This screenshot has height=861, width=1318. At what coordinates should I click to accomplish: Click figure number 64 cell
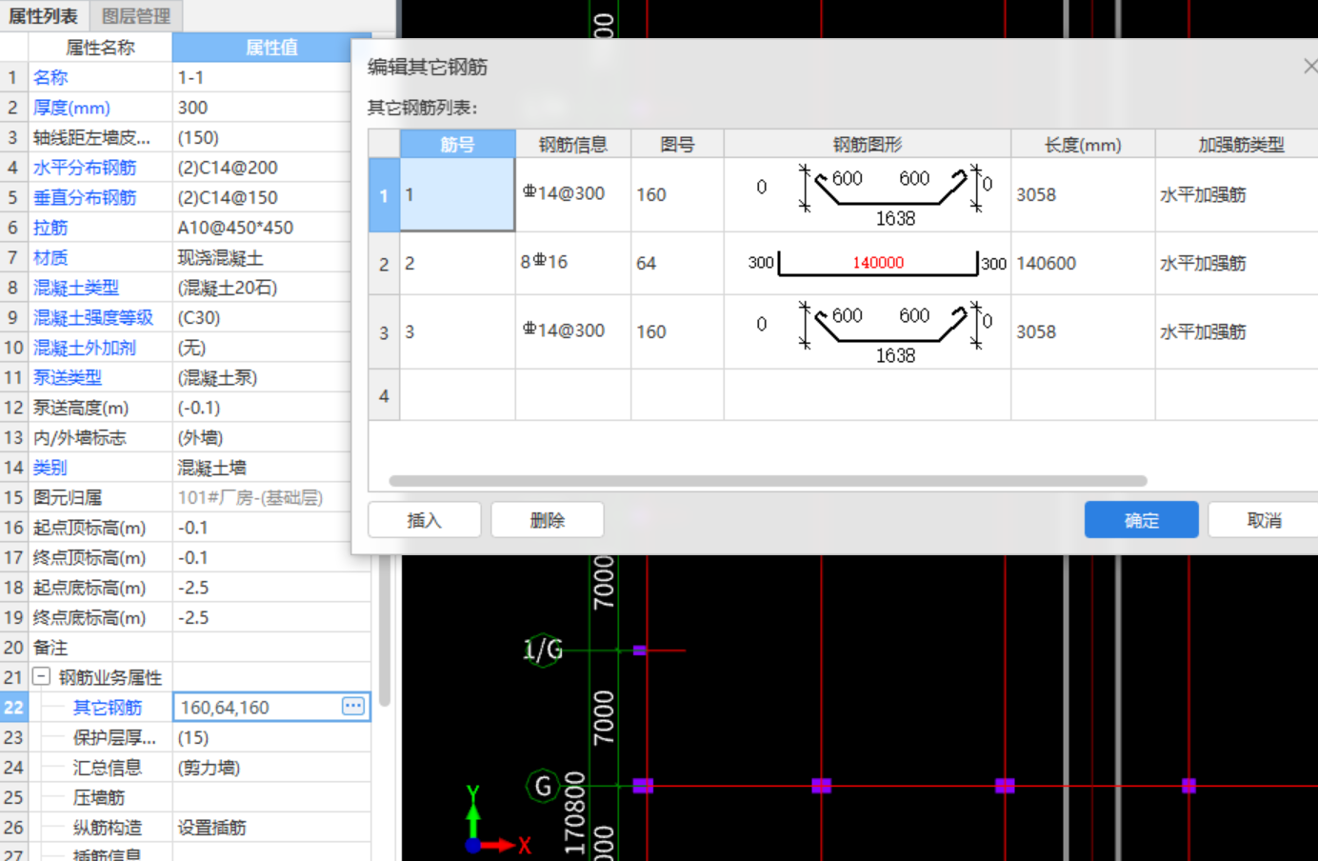point(677,263)
